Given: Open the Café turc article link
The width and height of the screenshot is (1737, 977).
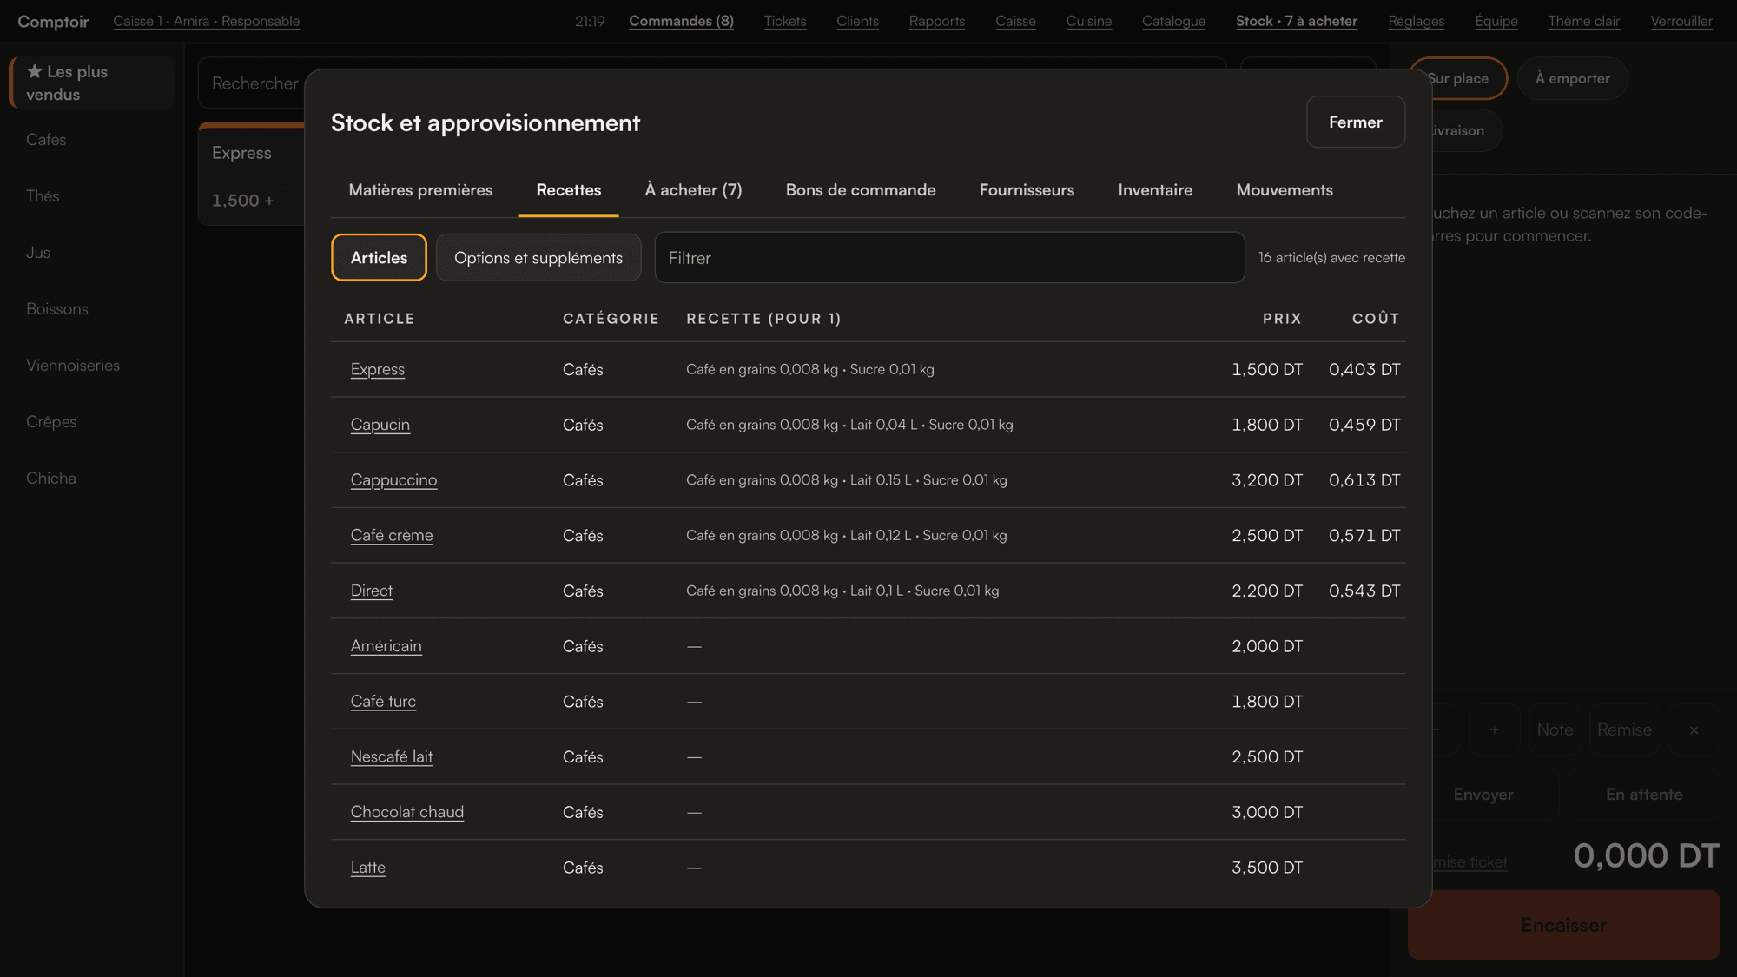Looking at the screenshot, I should click(x=383, y=702).
